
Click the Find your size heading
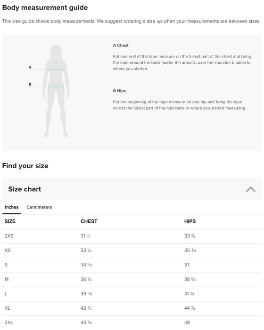point(25,166)
